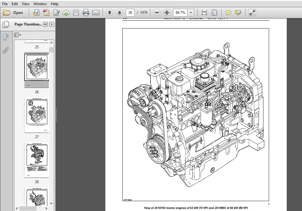
Task: Click the Add sticky note comment icon
Action: click(228, 13)
